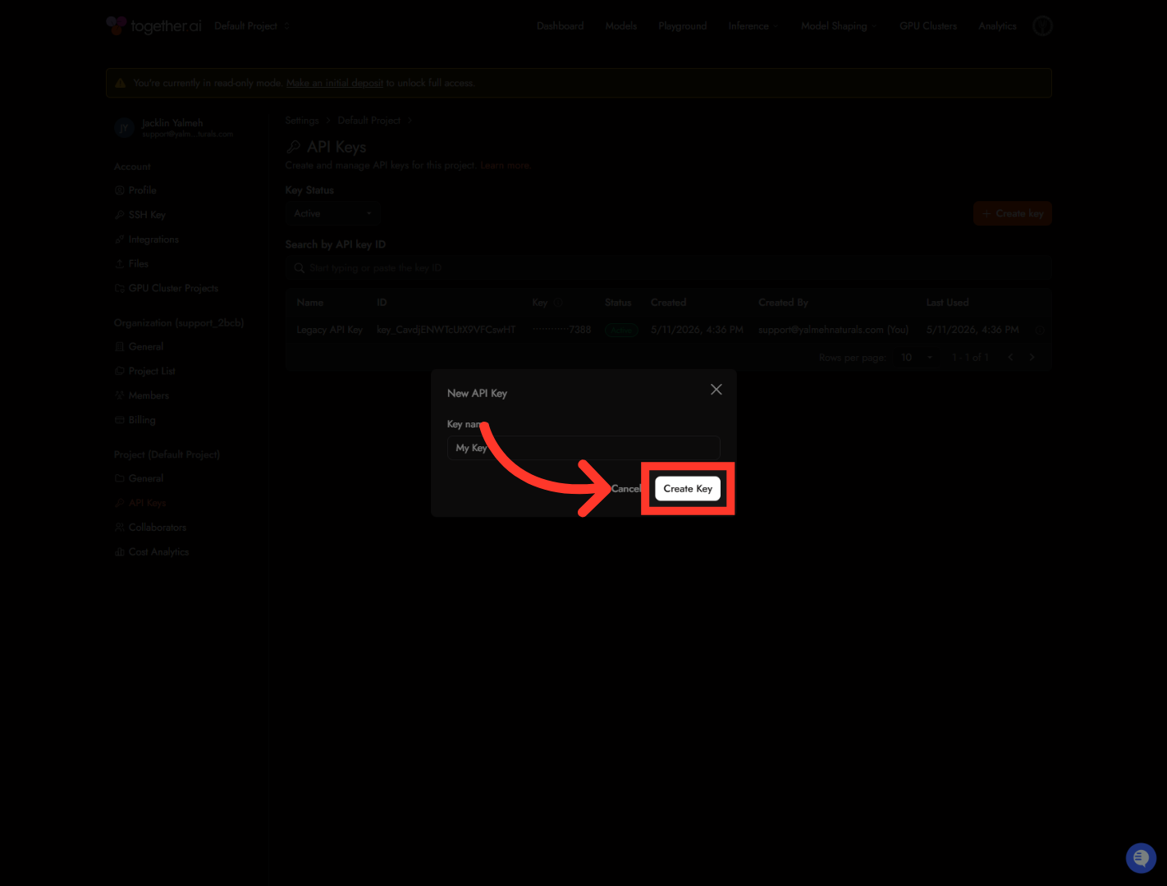The image size is (1167, 886).
Task: Follow the 'Learn more' link
Action: [506, 166]
